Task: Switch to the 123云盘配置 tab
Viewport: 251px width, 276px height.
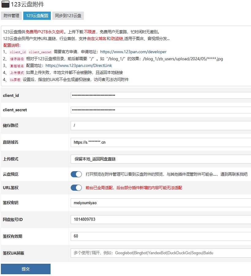Action: point(37,16)
